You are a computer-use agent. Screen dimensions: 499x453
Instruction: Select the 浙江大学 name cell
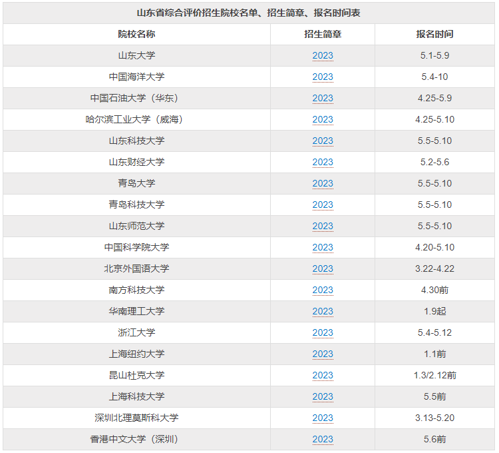(x=137, y=333)
